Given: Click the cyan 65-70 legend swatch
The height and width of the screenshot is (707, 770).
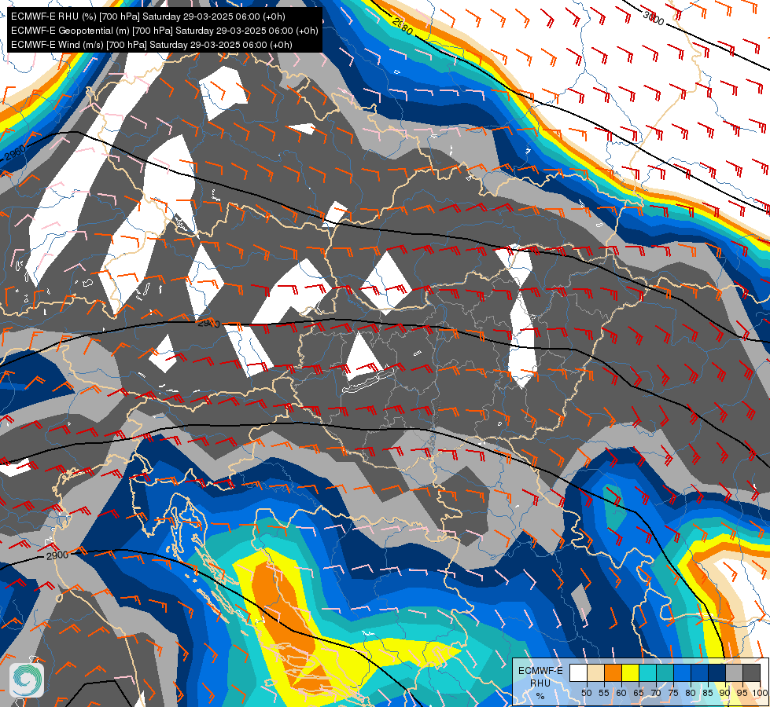Looking at the screenshot, I should [647, 672].
